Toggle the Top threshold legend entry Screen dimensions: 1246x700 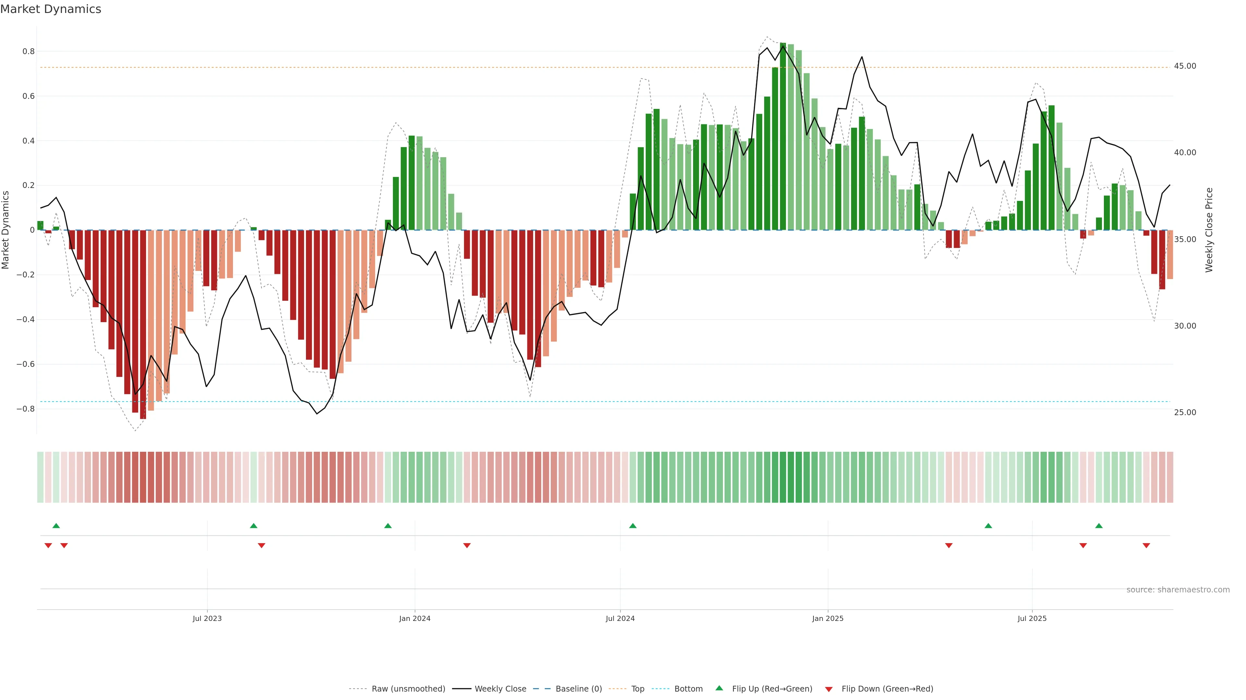(638, 689)
